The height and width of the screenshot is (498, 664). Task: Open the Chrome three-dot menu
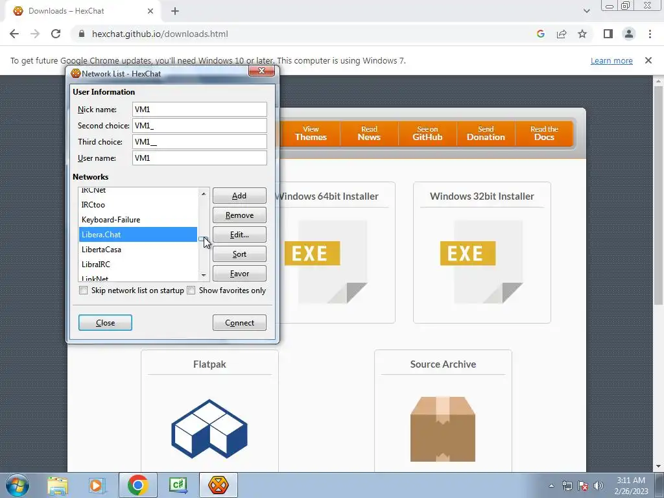(650, 34)
